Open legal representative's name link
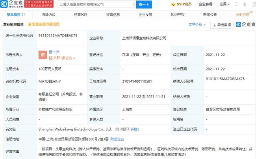 (x=54, y=52)
